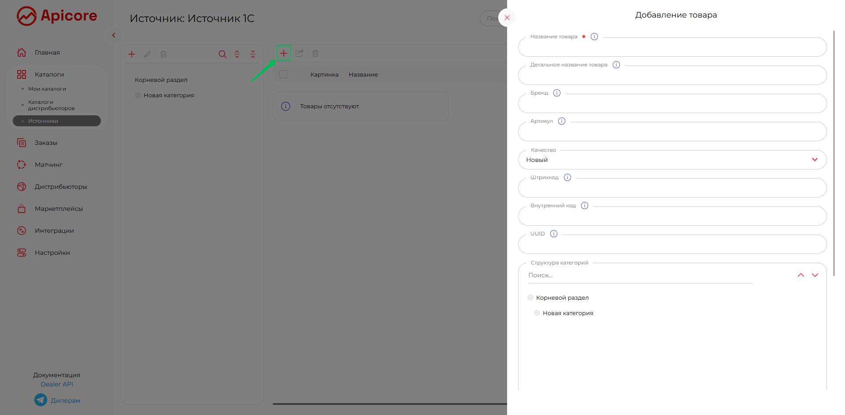Open the Качество dropdown
The width and height of the screenshot is (845, 415).
(x=672, y=160)
